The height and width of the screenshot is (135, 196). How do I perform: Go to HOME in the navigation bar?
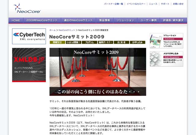[16, 20]
